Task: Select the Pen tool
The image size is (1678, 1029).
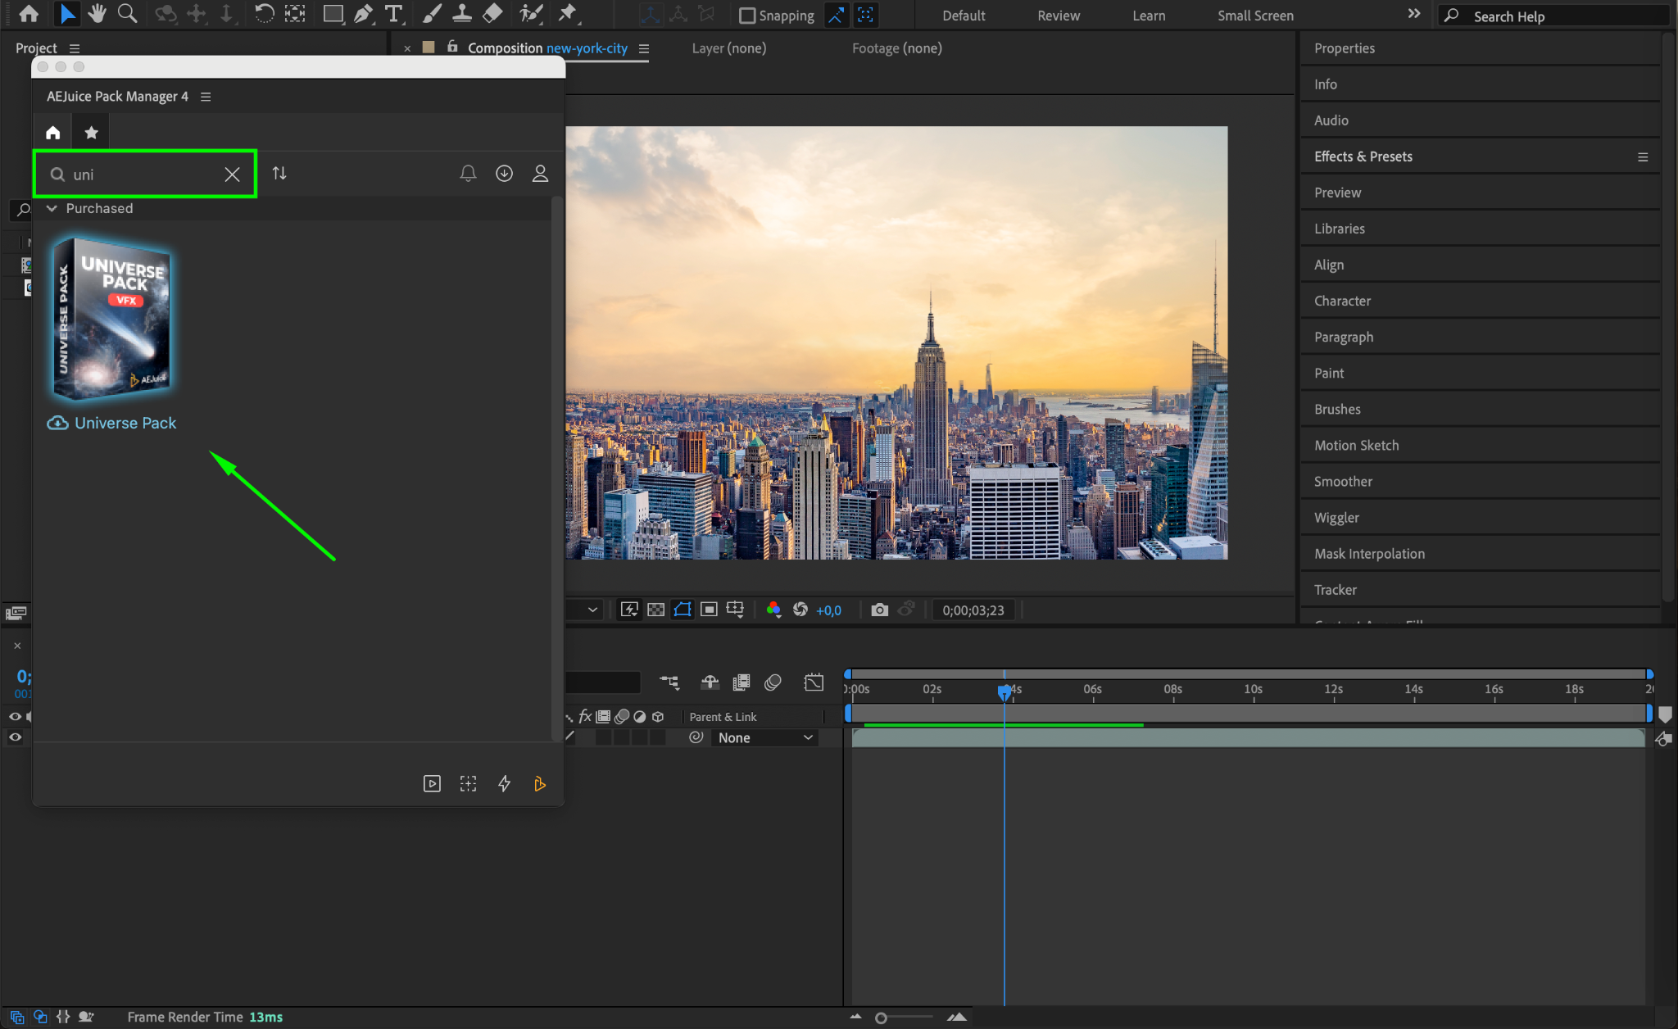Action: 363,14
